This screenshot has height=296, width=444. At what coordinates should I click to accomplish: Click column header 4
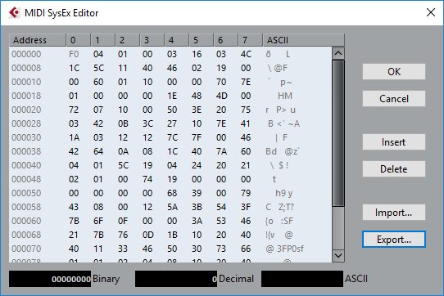coord(177,40)
